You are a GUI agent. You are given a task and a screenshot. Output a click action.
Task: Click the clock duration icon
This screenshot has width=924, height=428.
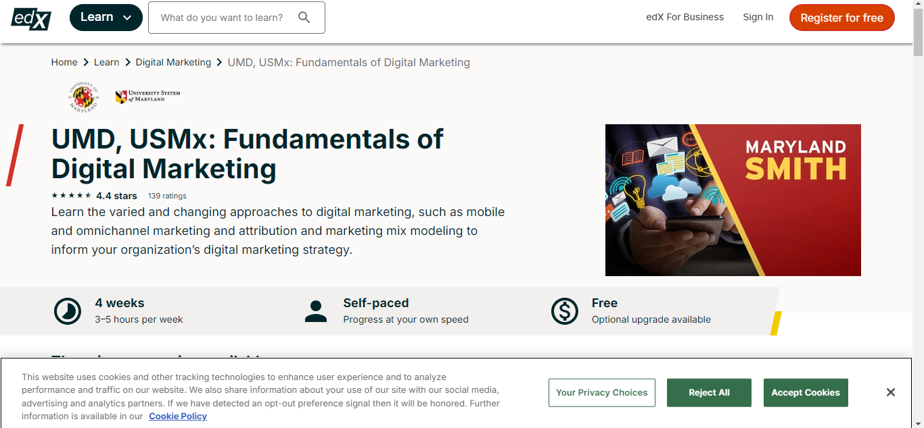point(68,311)
